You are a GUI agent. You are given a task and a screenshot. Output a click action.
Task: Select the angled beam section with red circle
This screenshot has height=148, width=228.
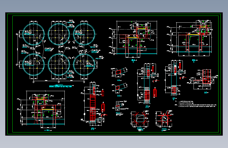pyautogui.click(x=119, y=88)
